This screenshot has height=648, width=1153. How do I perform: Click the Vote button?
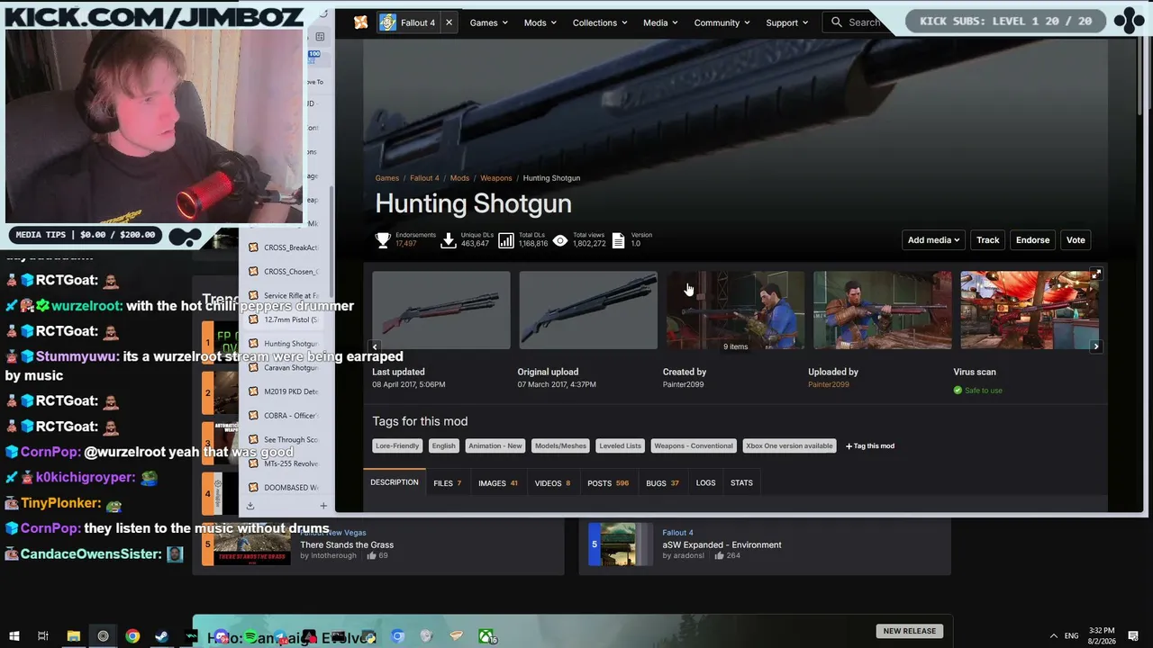click(x=1076, y=240)
